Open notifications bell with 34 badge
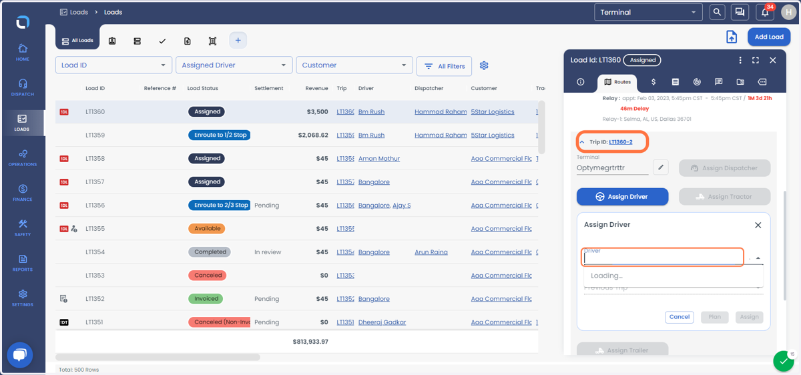 (x=765, y=12)
